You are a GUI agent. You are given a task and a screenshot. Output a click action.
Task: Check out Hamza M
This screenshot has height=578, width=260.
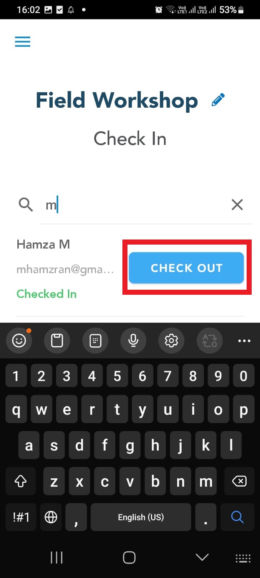[x=186, y=268]
